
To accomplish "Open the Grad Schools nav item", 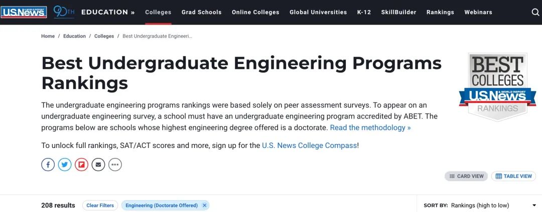I will point(202,12).
